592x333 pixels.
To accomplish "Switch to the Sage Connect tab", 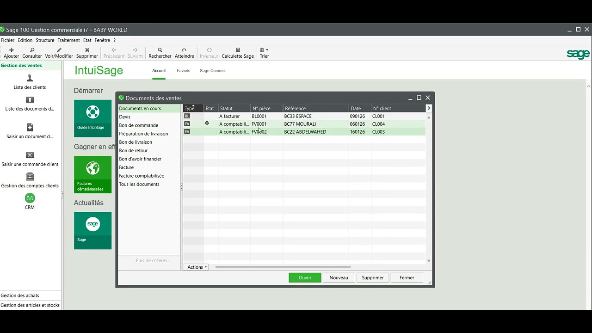I will pos(213,71).
